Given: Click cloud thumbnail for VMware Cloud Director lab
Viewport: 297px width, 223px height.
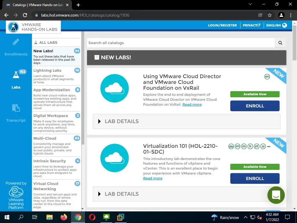Looking at the screenshot, I should 114,88.
